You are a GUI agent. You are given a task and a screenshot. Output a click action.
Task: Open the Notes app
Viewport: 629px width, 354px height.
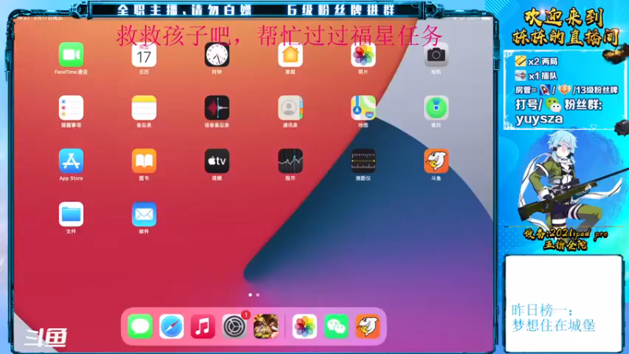(144, 108)
